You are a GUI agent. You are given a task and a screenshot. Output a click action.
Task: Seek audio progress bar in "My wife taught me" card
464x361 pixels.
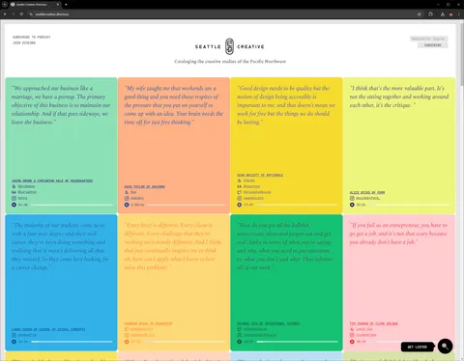click(x=187, y=205)
